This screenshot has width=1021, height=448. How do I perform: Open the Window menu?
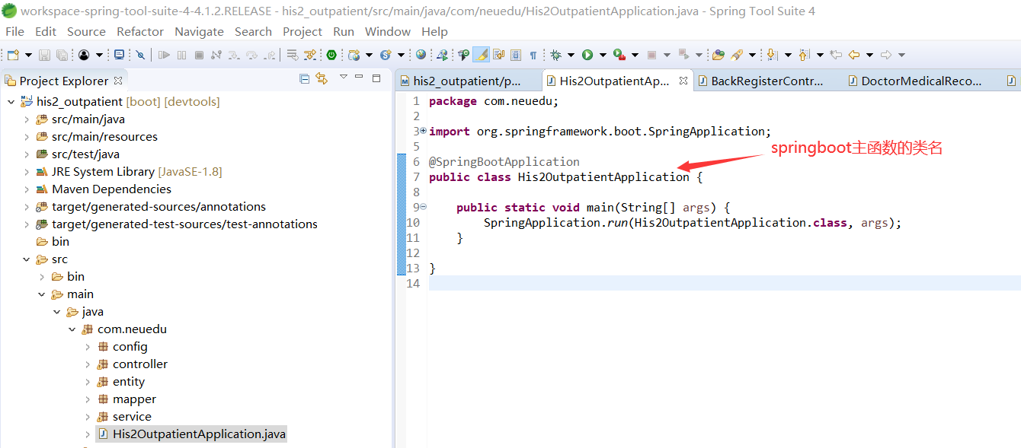coord(388,31)
